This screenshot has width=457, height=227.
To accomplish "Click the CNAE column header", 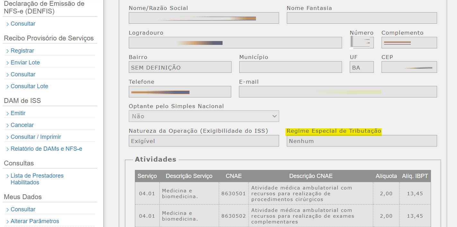I will click(234, 176).
